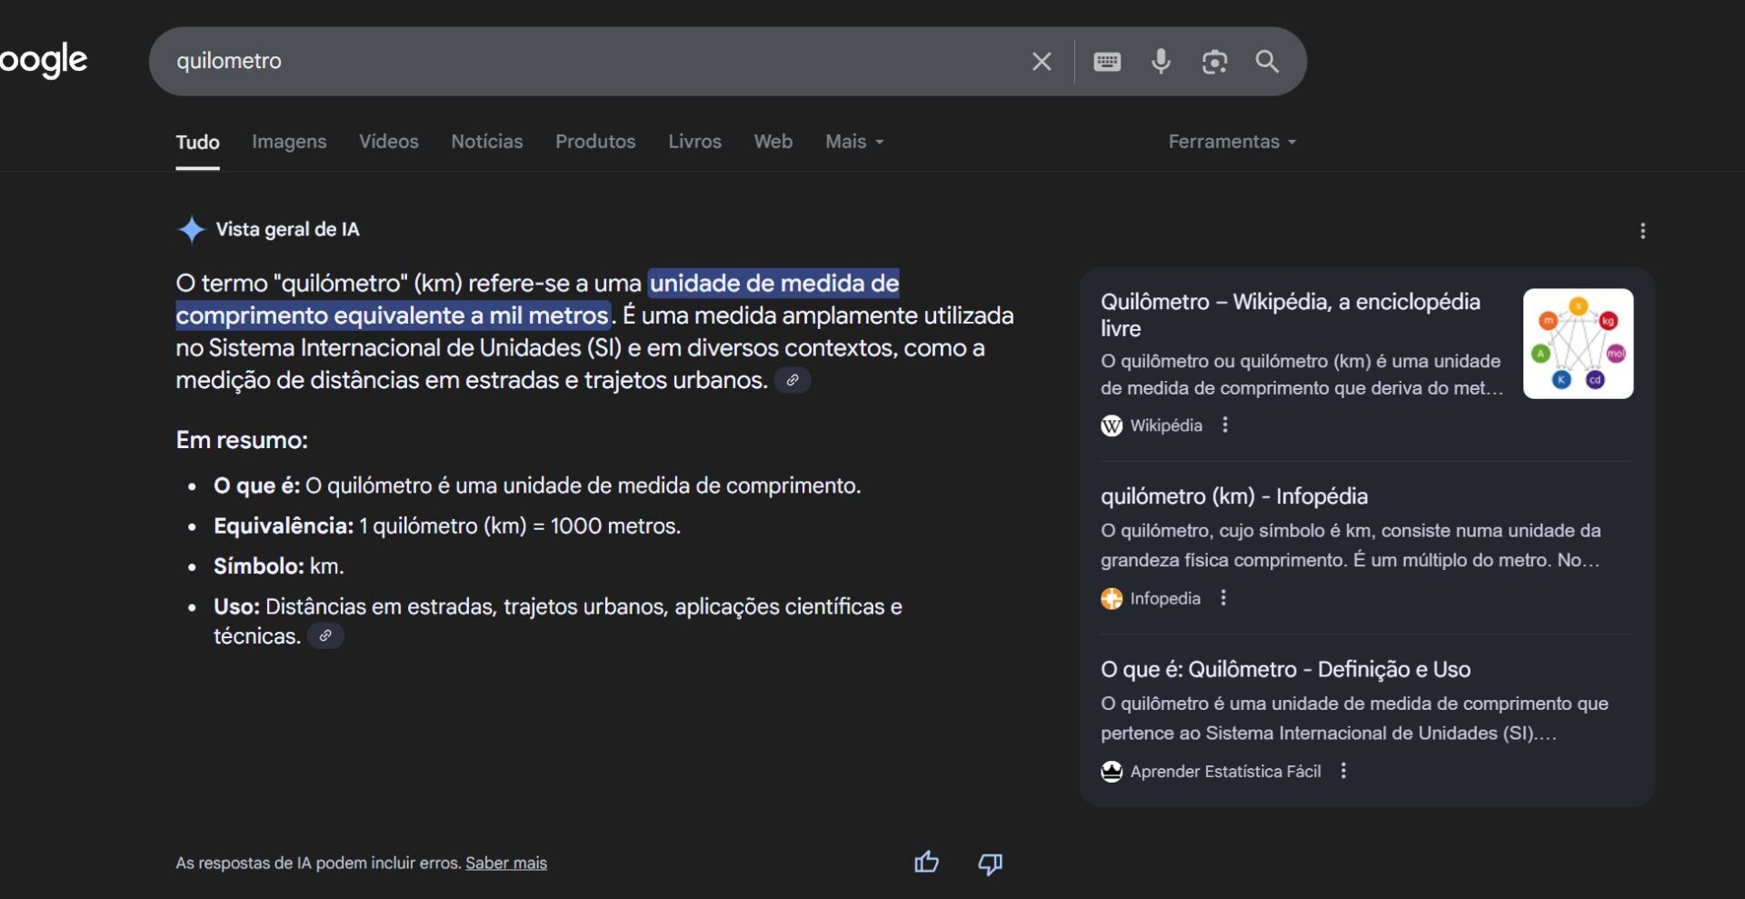Click the link icon next to 'técnicas'
The height and width of the screenshot is (899, 1745).
pyautogui.click(x=325, y=635)
